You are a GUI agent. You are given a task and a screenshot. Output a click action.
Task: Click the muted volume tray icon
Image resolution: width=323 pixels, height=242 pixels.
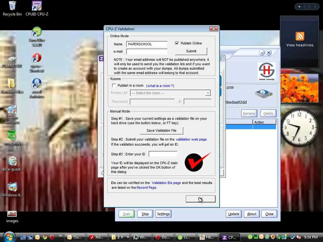click(x=298, y=237)
